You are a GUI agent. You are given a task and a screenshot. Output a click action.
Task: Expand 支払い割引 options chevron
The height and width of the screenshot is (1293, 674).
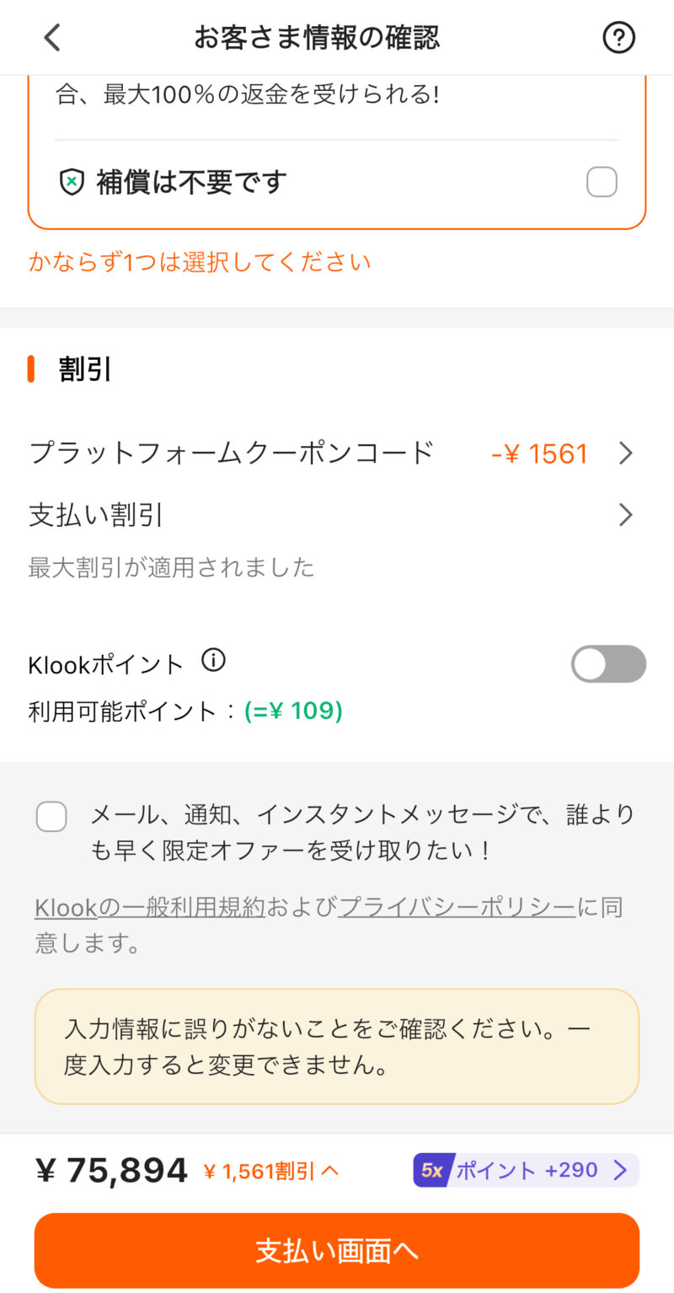[625, 515]
